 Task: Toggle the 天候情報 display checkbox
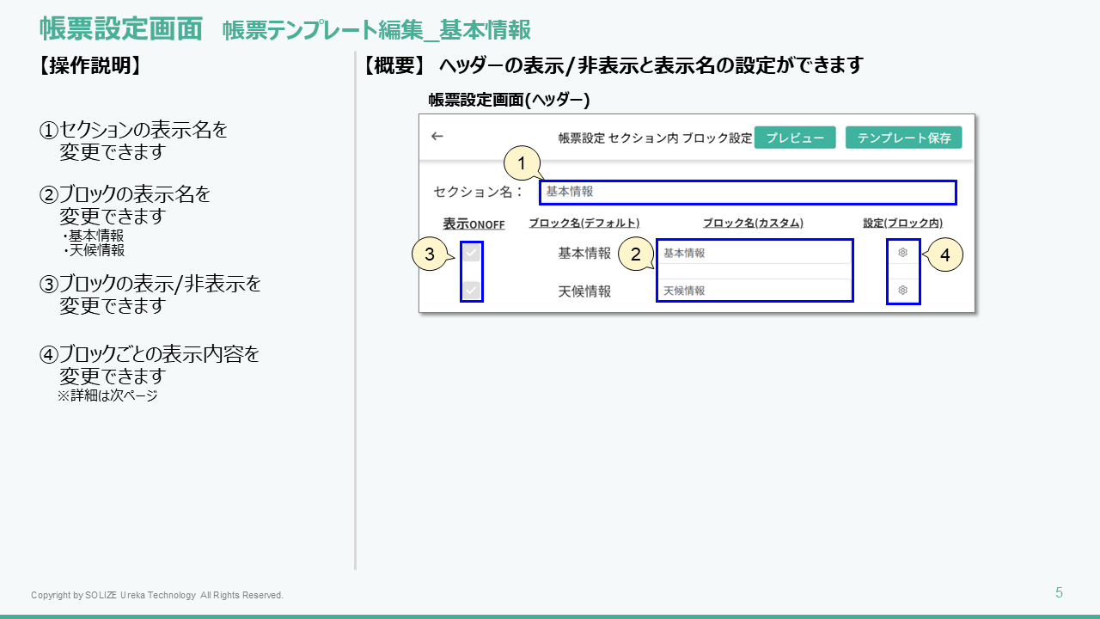(471, 291)
